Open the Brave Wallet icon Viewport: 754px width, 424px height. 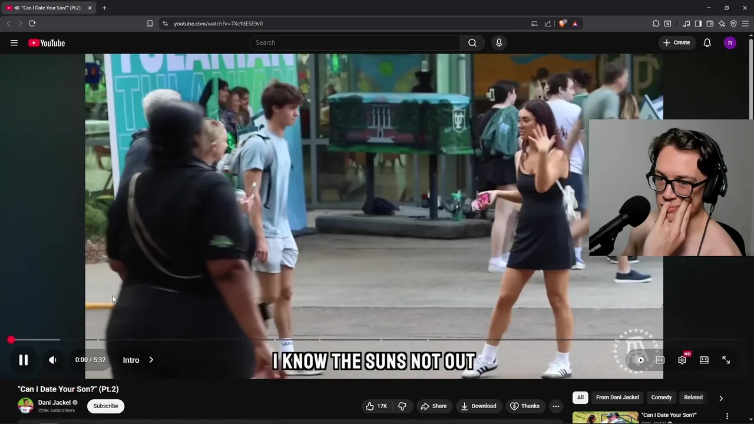[710, 24]
